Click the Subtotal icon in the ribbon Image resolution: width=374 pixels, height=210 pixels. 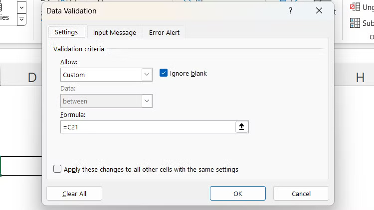(x=355, y=23)
